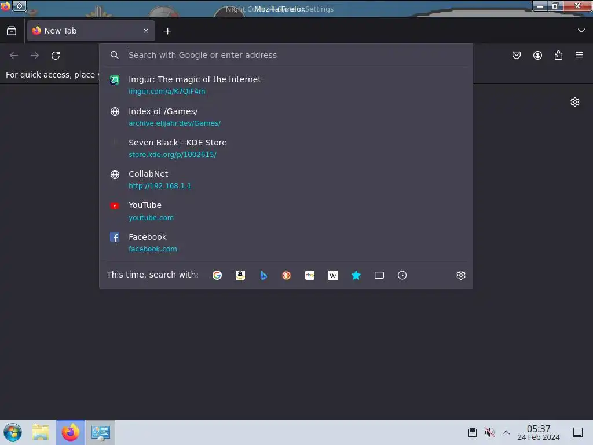Search this time with eBay
Image resolution: width=593 pixels, height=445 pixels.
310,275
